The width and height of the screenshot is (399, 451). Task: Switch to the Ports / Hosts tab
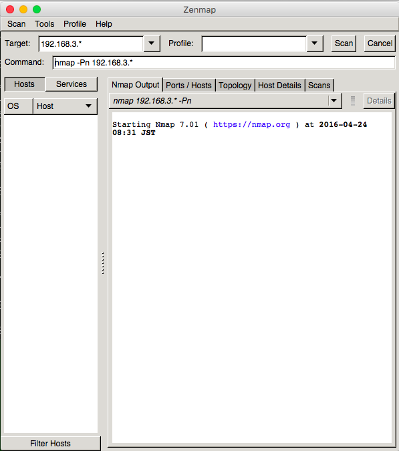(x=188, y=86)
